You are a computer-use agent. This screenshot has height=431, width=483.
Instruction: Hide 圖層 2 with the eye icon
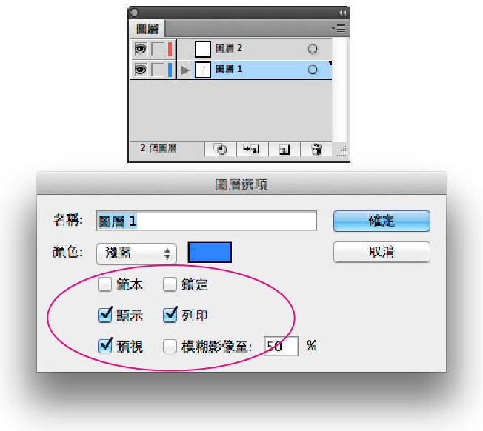141,50
